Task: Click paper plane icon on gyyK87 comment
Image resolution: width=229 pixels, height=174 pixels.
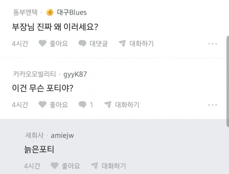Action: (x=108, y=105)
